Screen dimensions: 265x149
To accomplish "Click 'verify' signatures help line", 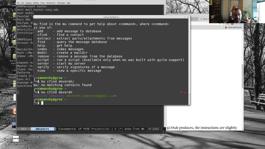I will [x=76, y=67].
